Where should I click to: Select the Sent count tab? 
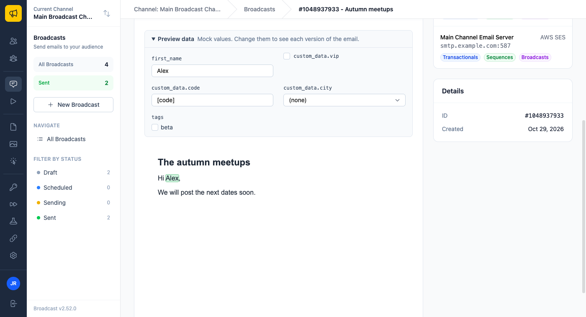[73, 83]
